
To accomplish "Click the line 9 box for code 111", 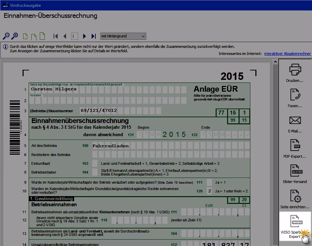I will tap(209, 182).
